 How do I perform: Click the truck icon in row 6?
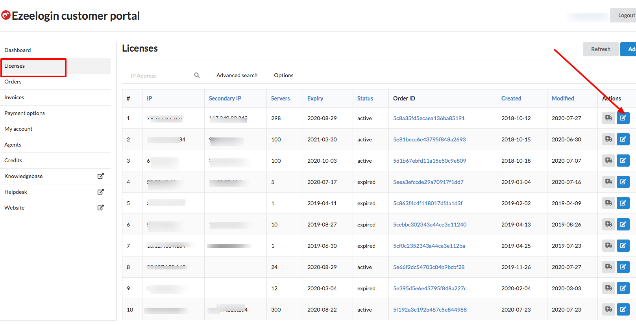[609, 224]
